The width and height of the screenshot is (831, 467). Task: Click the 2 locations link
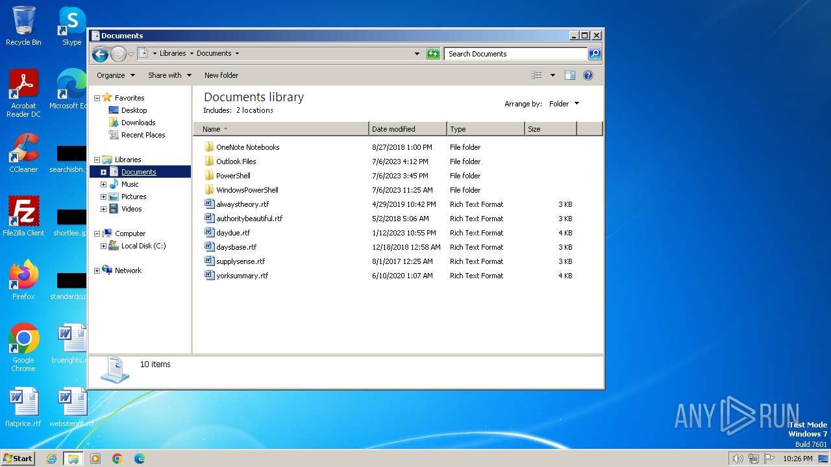pyautogui.click(x=254, y=110)
